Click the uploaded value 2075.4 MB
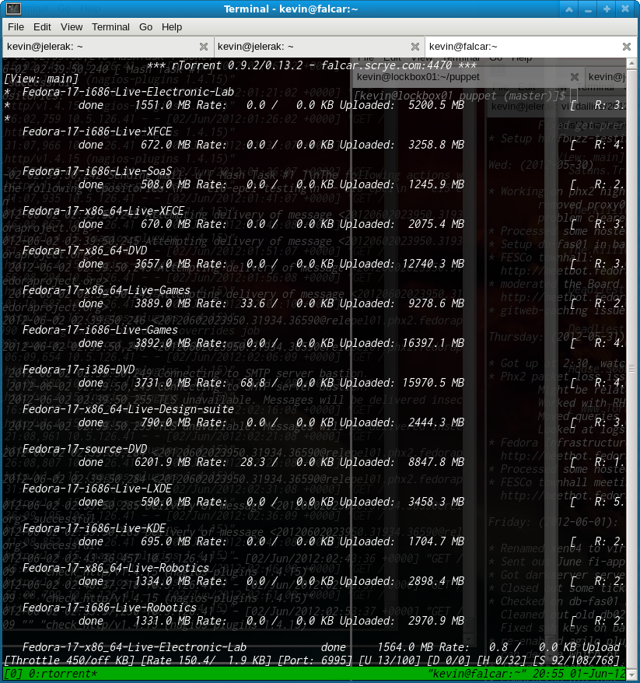Viewport: 640px width, 683px height. (436, 224)
